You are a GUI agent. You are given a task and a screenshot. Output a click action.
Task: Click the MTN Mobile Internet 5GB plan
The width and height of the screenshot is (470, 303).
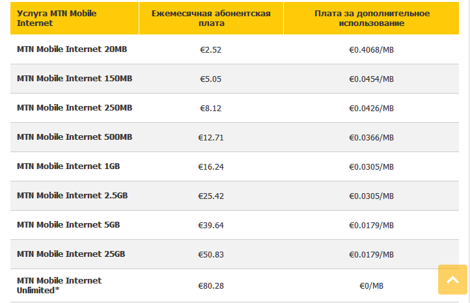(68, 225)
